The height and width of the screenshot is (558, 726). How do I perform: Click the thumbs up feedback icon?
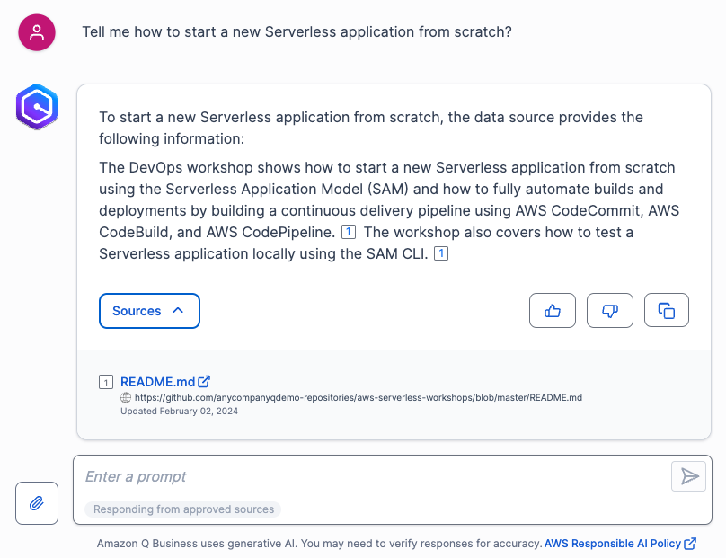tap(553, 310)
